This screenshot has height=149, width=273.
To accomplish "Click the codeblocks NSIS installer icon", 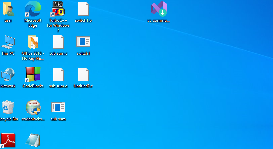I will click(33, 108).
